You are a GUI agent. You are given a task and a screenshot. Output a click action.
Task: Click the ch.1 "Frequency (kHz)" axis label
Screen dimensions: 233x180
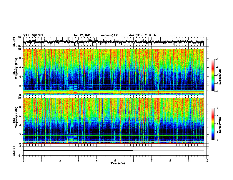(x=16, y=68)
